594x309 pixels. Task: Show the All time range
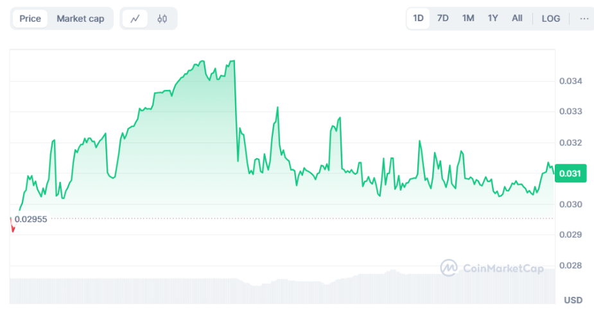[x=517, y=19]
